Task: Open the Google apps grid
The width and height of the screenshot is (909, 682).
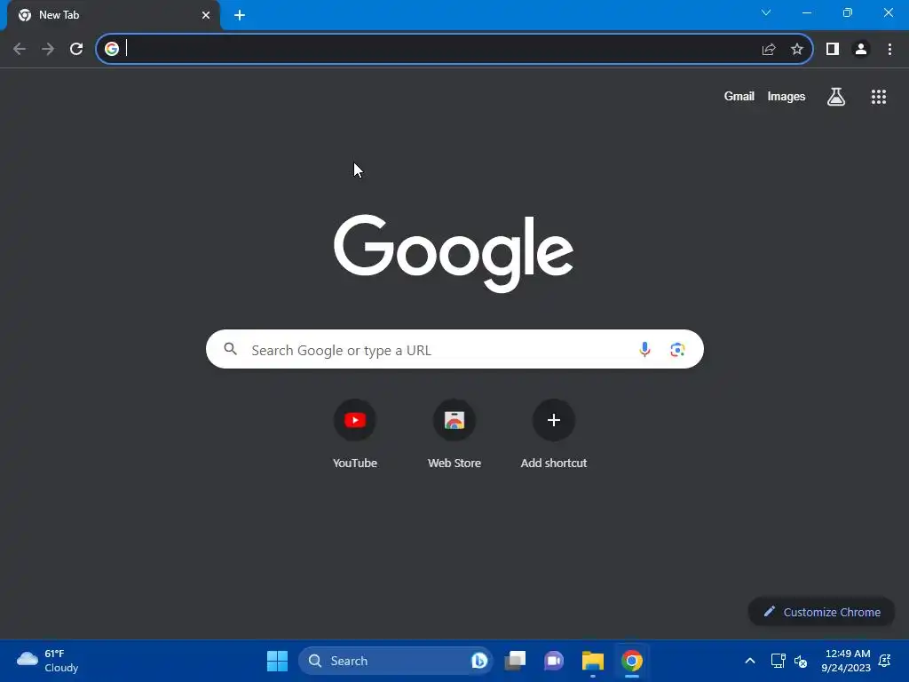Action: pos(879,97)
